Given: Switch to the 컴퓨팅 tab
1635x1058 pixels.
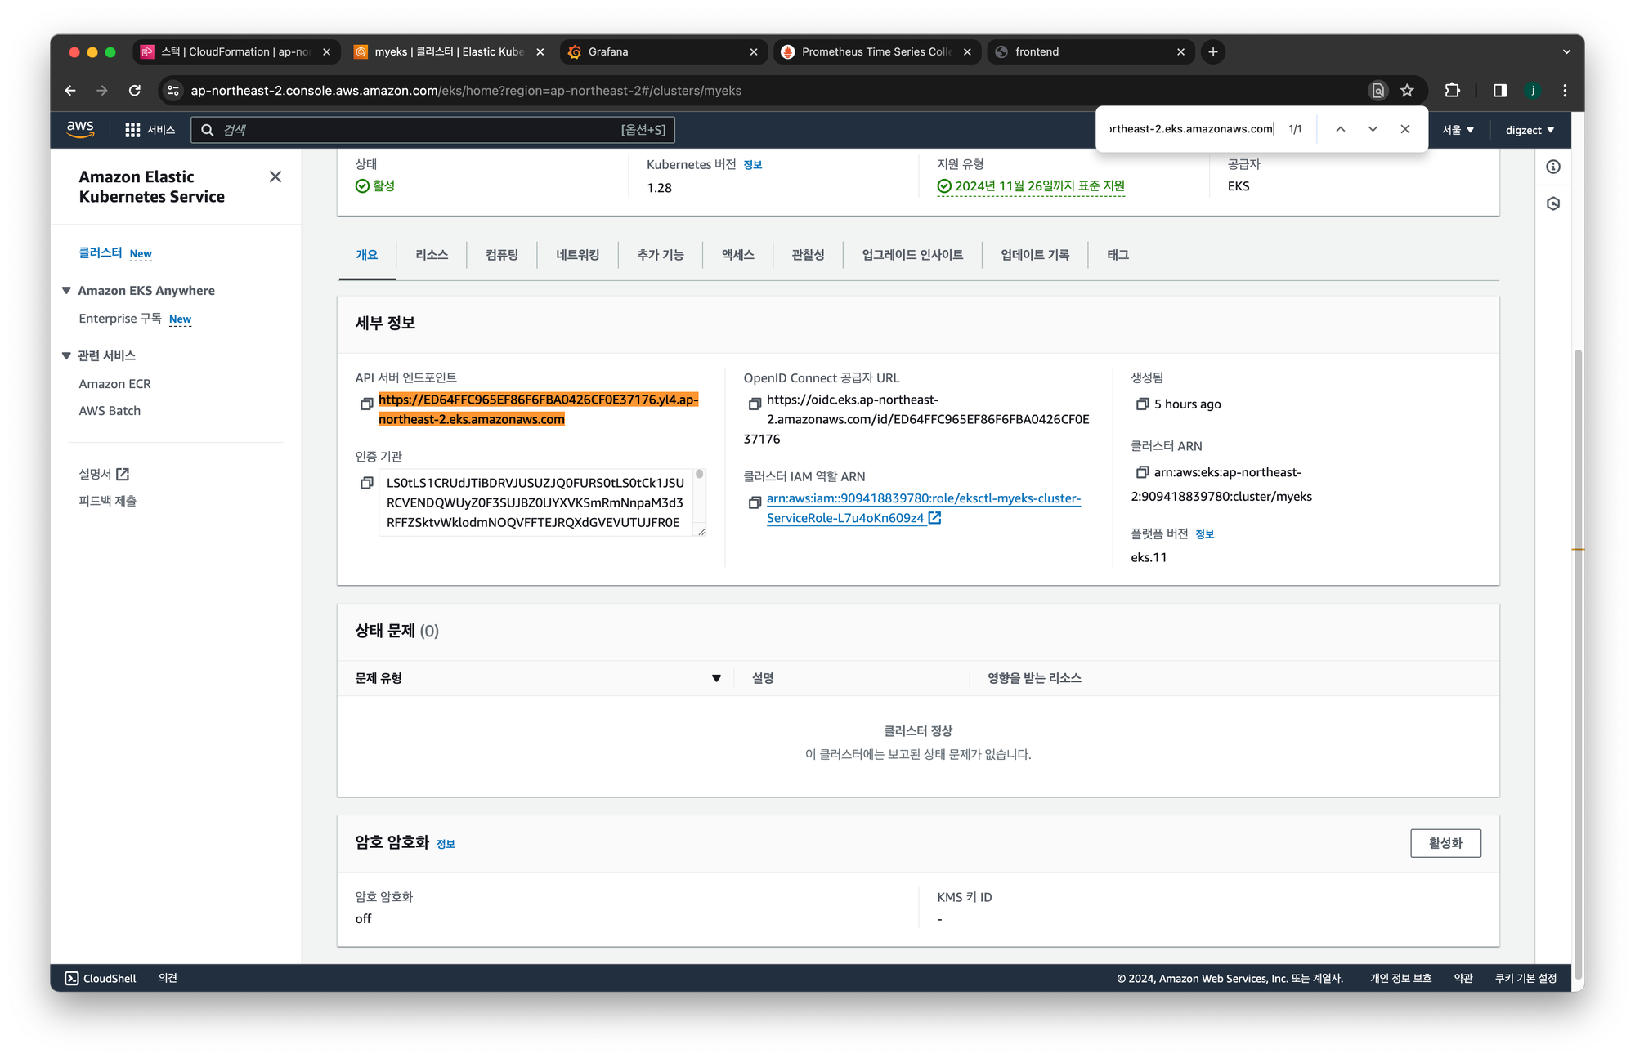Looking at the screenshot, I should tap(502, 255).
